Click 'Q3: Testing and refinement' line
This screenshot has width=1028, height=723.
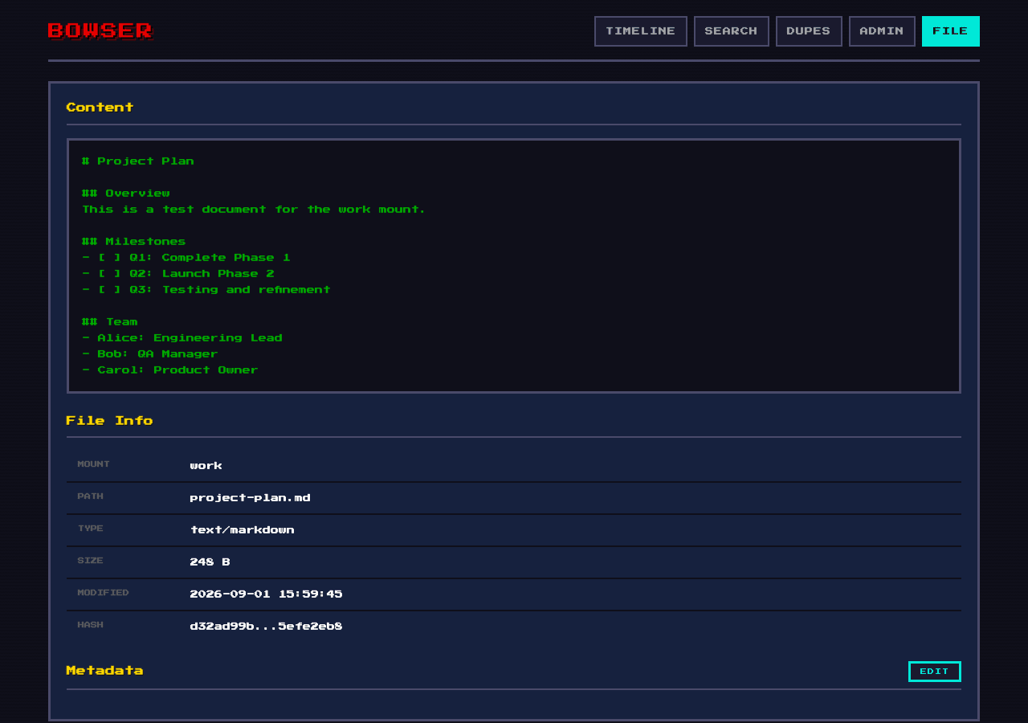click(x=206, y=290)
